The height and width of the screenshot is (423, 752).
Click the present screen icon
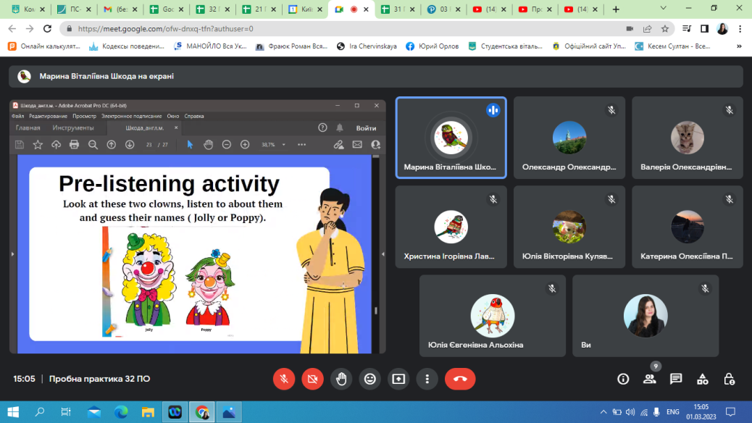pyautogui.click(x=398, y=378)
